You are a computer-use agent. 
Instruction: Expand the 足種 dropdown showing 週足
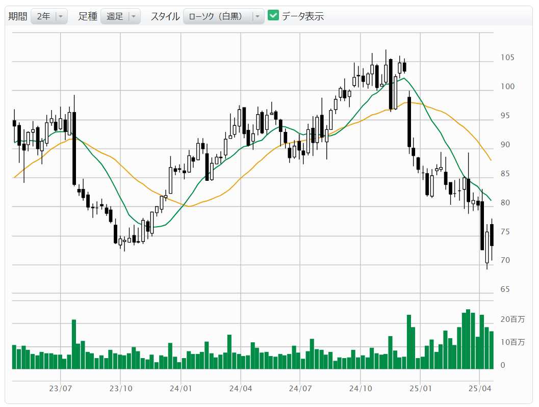(120, 16)
